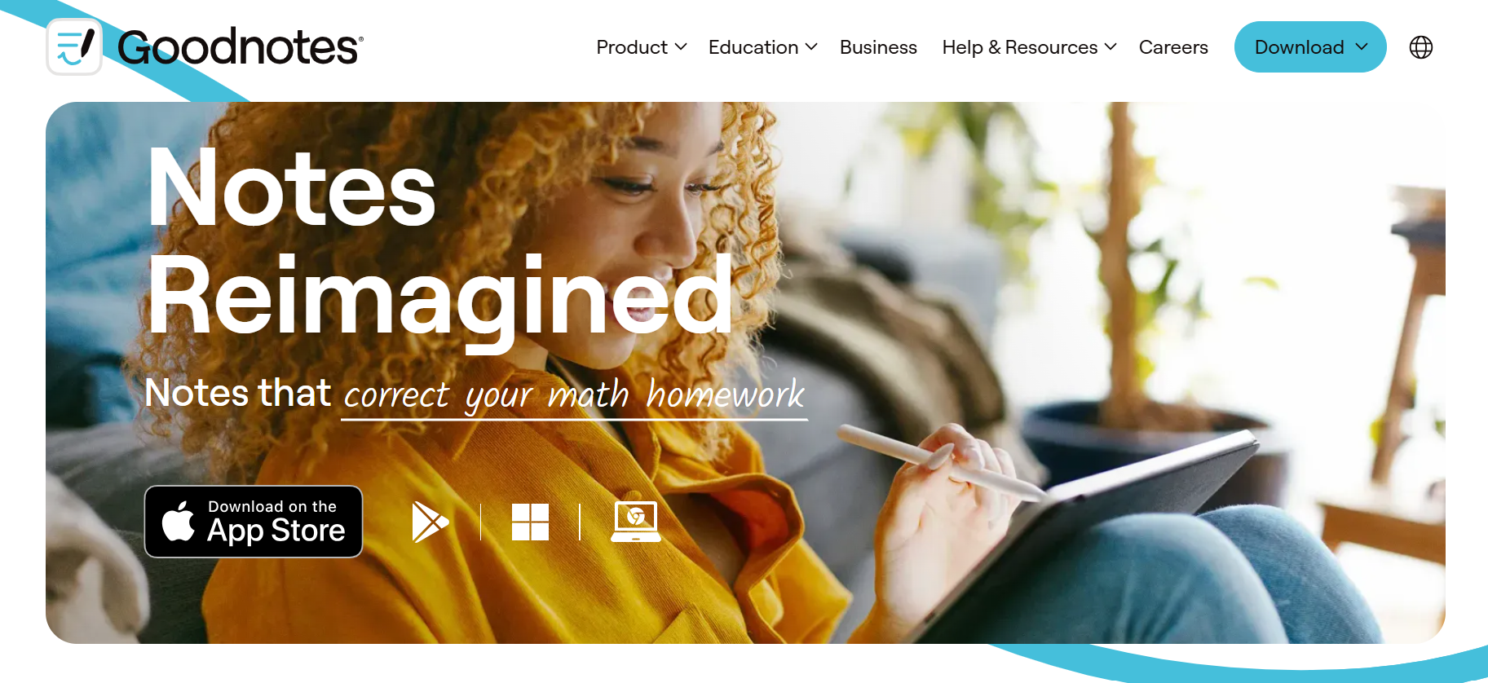
Task: Select the Product navigation label
Action: point(632,47)
